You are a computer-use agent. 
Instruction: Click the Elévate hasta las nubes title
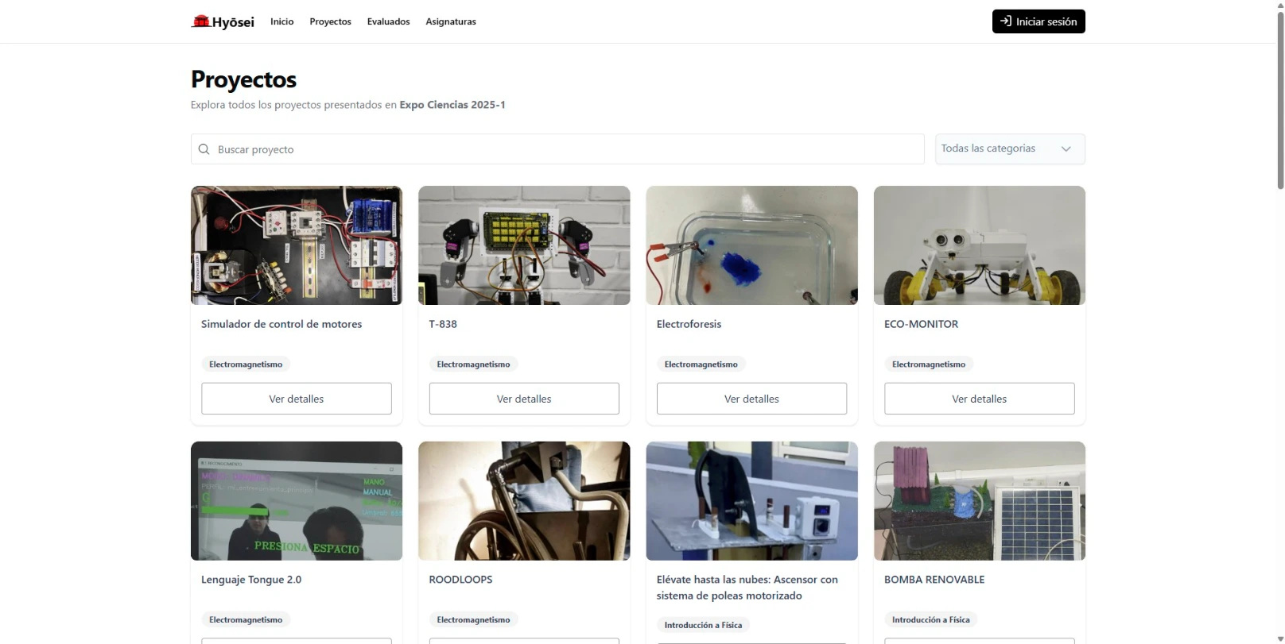[747, 588]
